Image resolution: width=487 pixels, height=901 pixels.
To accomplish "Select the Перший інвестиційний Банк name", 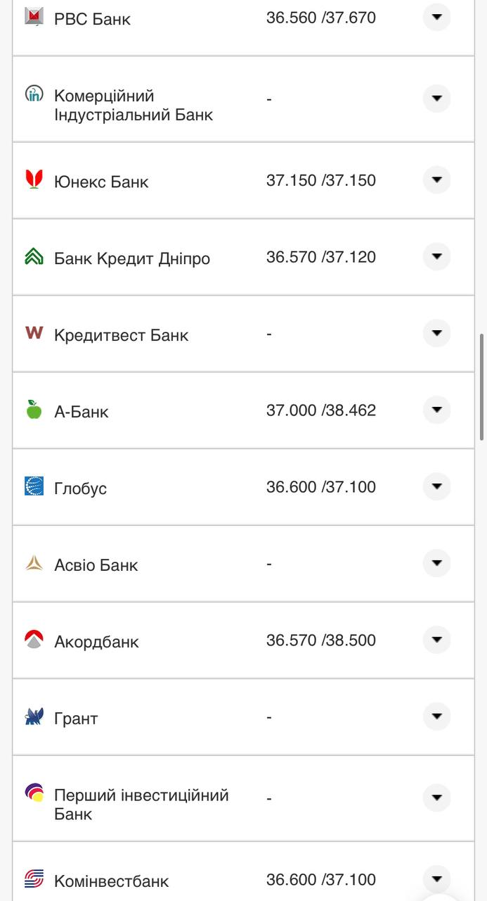I will pyautogui.click(x=141, y=805).
